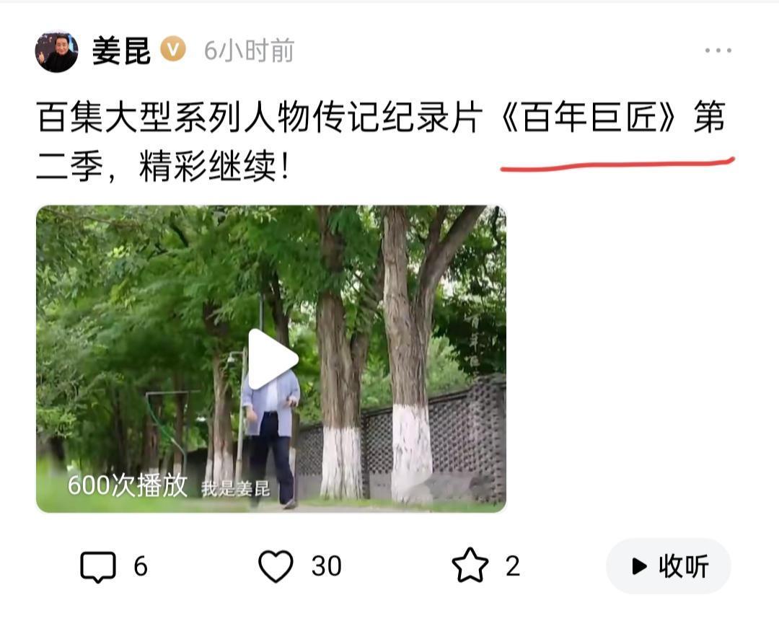
Task: Tap the gold verified V badge
Action: [x=173, y=50]
